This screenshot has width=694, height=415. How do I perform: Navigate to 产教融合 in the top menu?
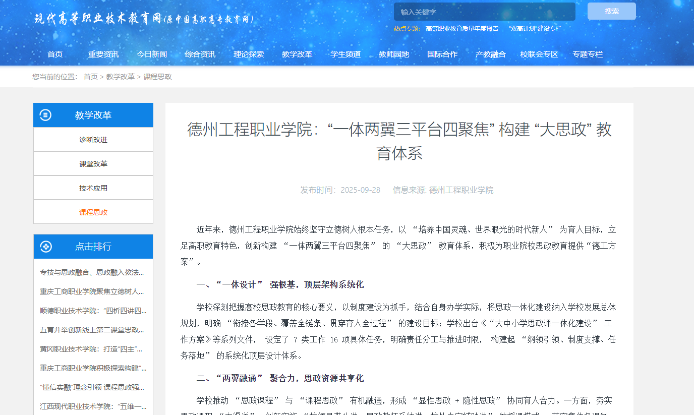(490, 54)
